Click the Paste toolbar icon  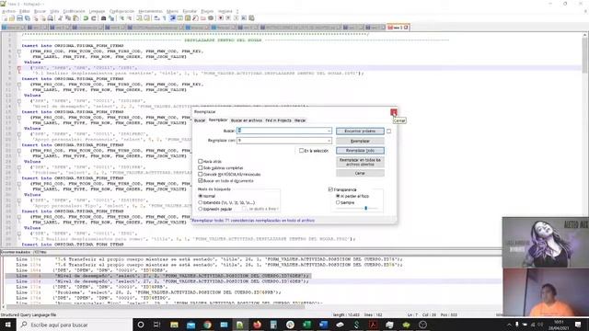pos(75,18)
